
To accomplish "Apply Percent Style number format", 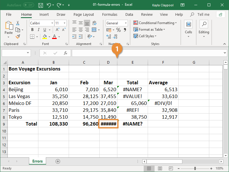I will pos(118,30).
